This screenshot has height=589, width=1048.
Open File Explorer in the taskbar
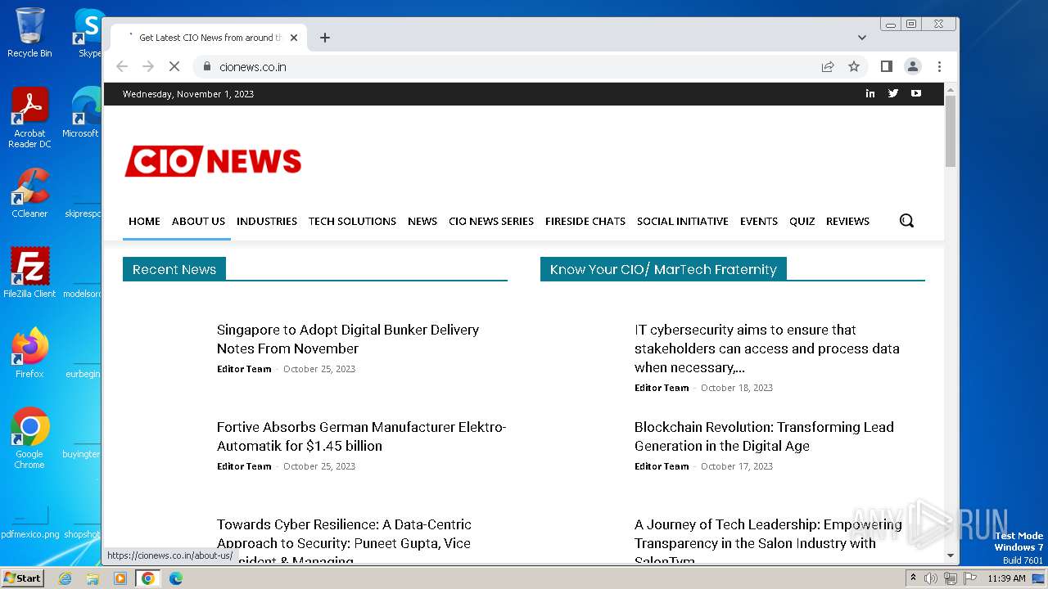point(93,578)
